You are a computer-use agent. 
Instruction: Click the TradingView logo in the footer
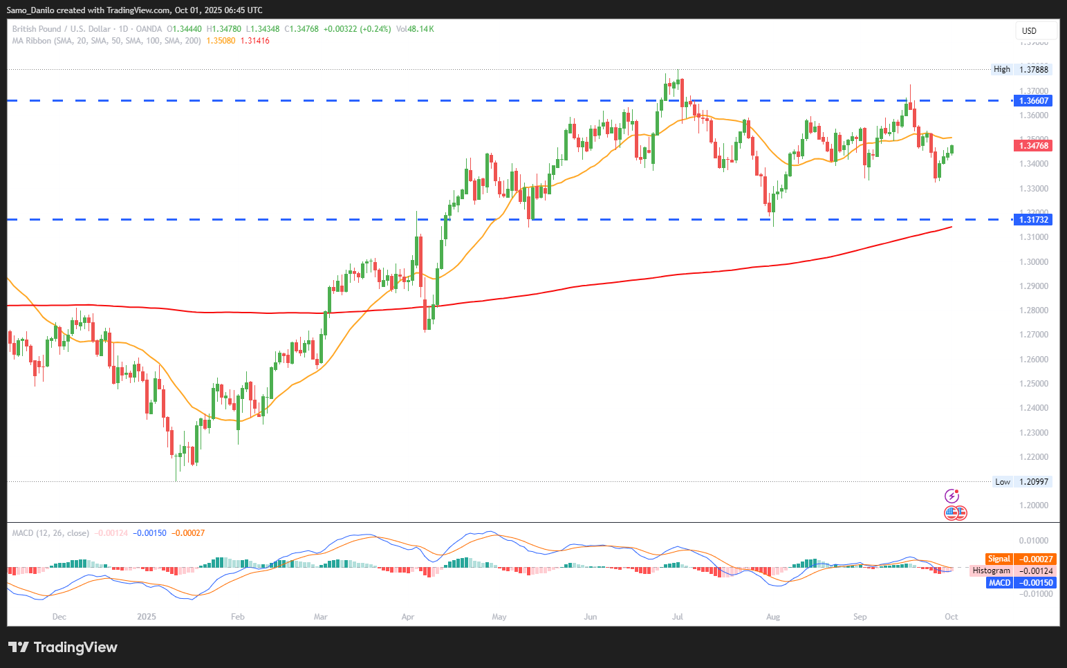[x=63, y=647]
